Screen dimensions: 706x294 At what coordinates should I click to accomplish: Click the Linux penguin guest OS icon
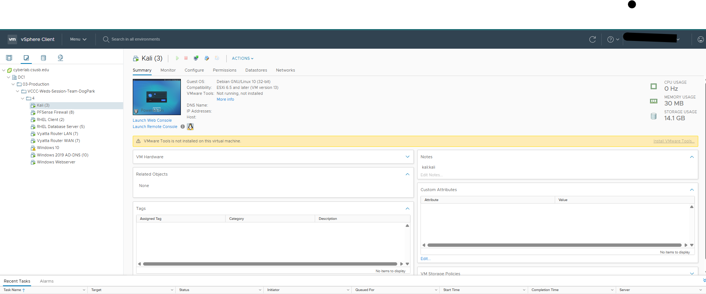point(190,127)
